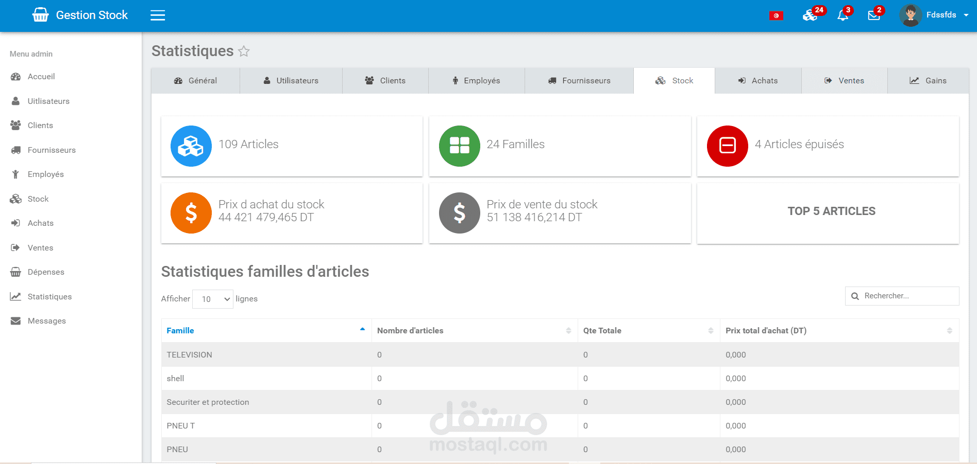Open the Gains statistics tab
977x464 pixels.
[x=928, y=81]
